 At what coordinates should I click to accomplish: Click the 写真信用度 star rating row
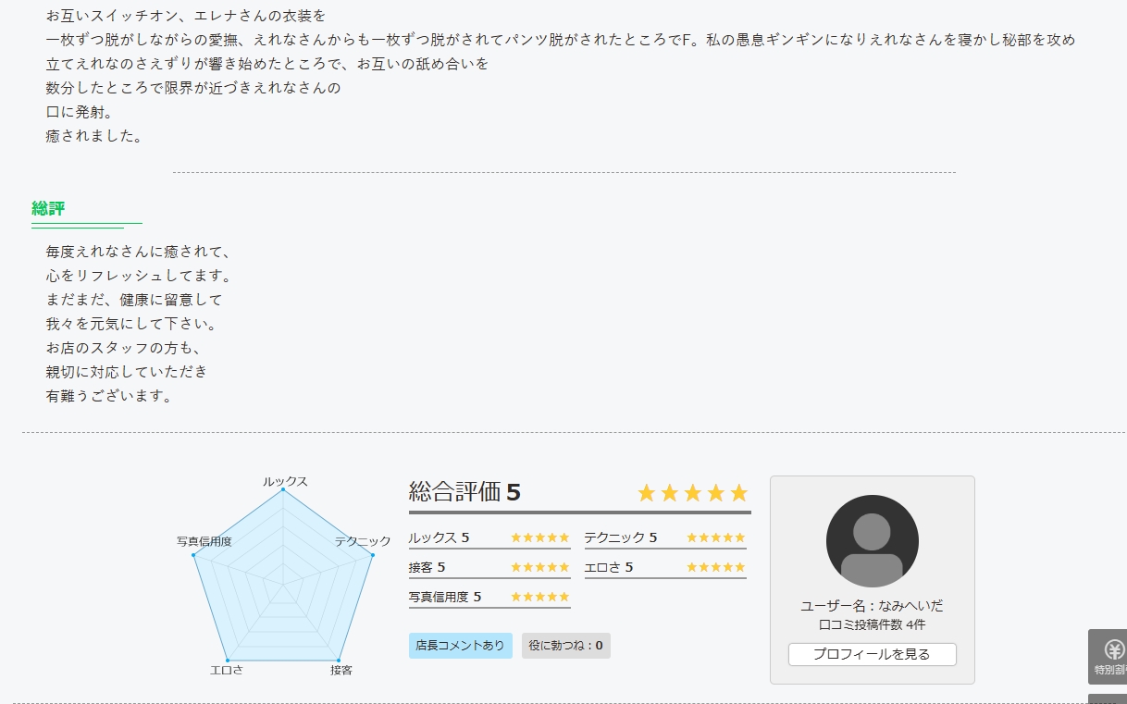pyautogui.click(x=489, y=597)
